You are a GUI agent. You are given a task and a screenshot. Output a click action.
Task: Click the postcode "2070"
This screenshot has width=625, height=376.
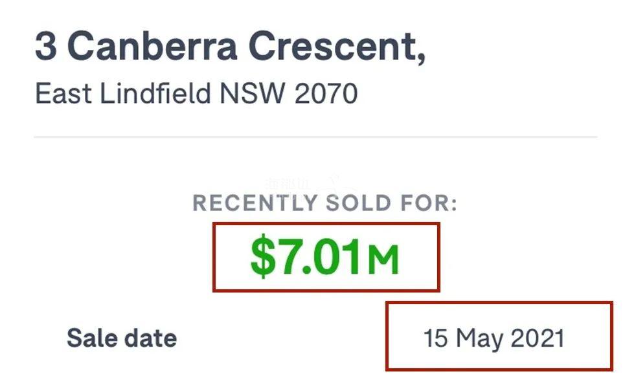pos(326,94)
